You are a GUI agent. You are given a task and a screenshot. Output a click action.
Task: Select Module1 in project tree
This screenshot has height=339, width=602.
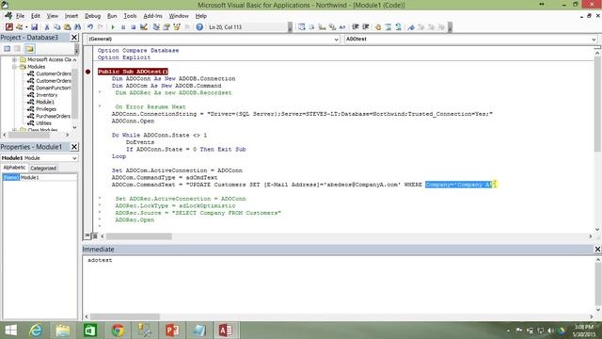coord(45,102)
